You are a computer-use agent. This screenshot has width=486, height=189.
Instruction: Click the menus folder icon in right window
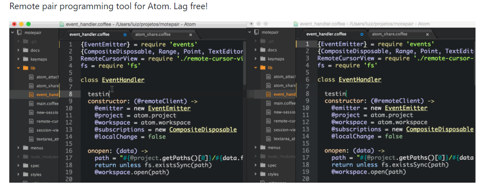click(262, 148)
